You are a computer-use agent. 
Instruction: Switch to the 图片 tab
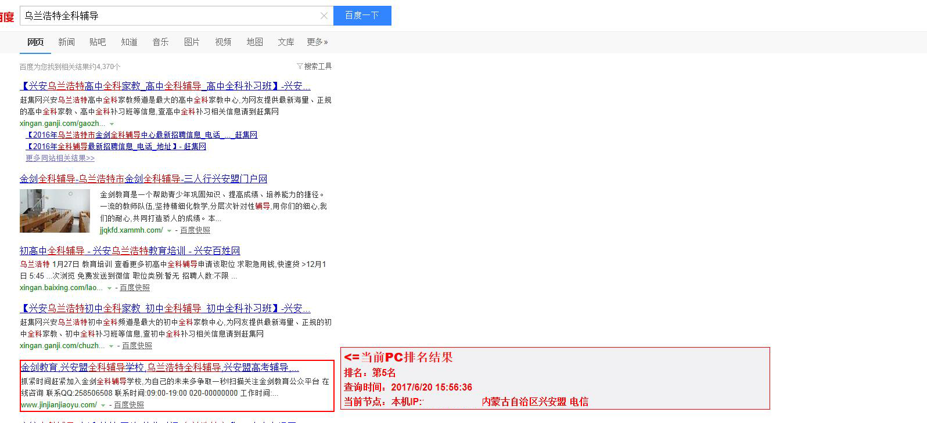pyautogui.click(x=192, y=42)
